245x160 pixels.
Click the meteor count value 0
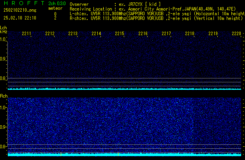point(55,14)
